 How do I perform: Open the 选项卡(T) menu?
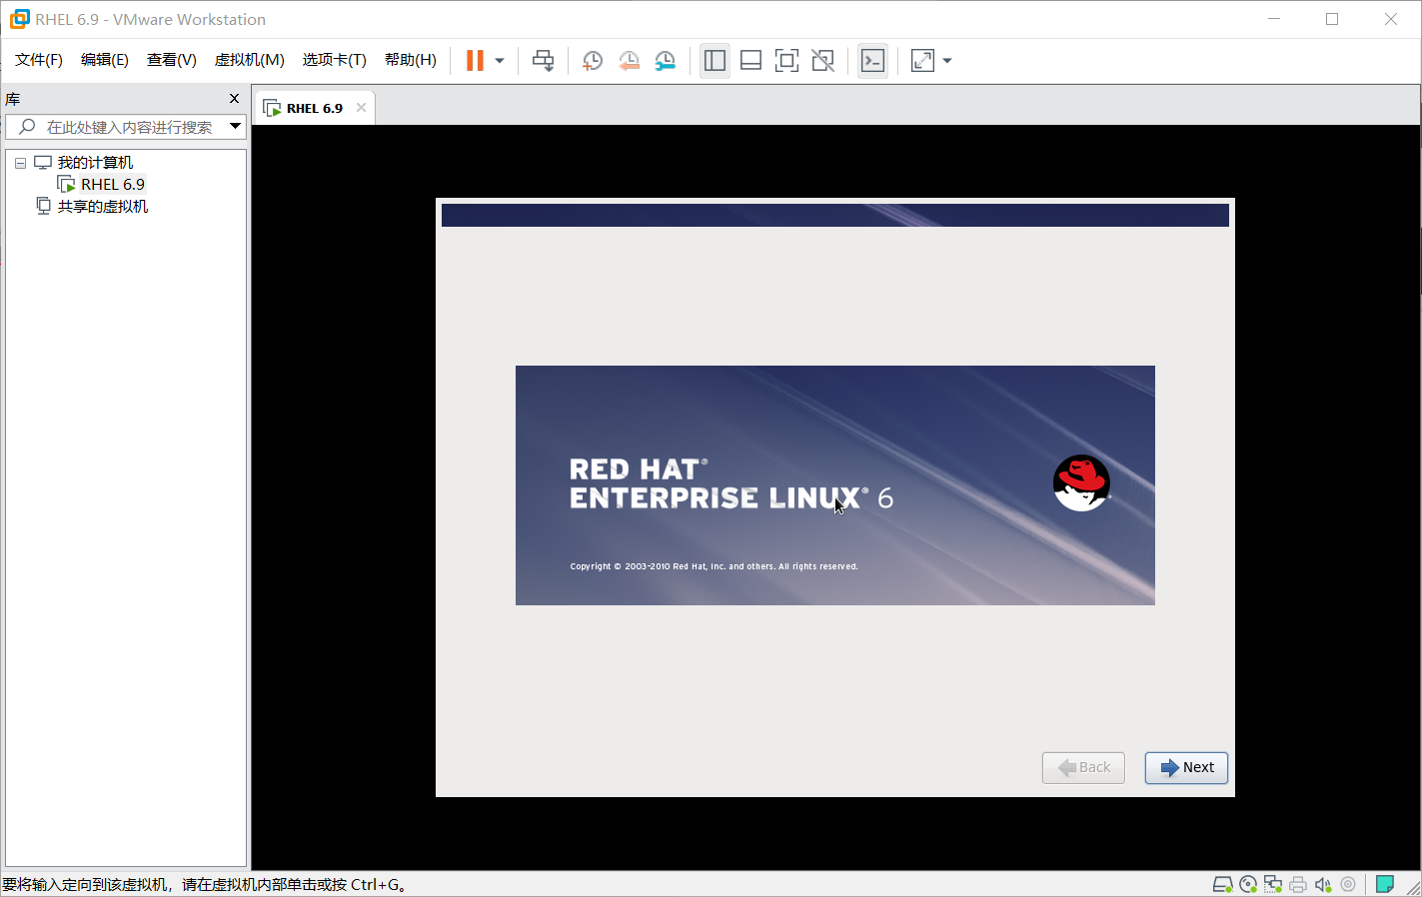pos(335,60)
